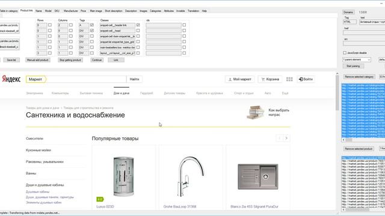This screenshot has height=216, width=385.
Task: Click the Start parsing button
Action: 353,66
